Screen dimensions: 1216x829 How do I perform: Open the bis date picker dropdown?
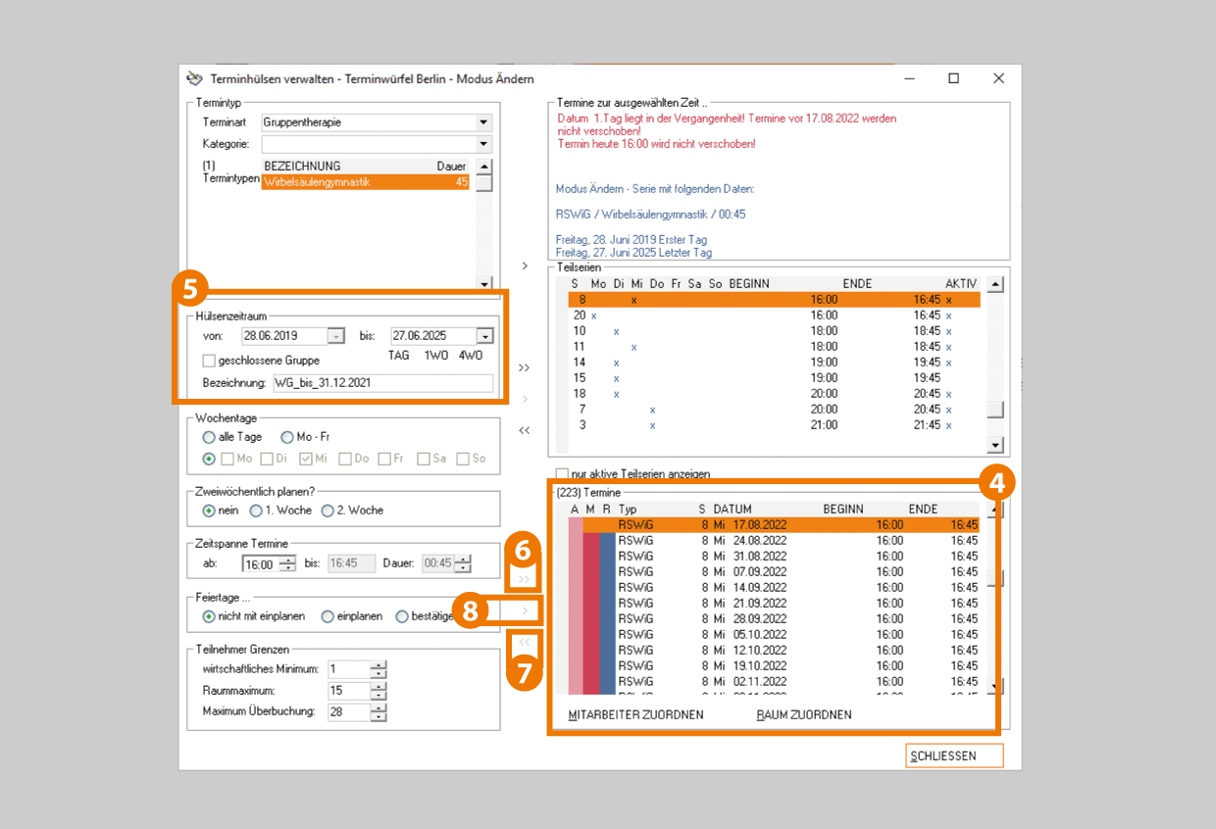click(484, 336)
